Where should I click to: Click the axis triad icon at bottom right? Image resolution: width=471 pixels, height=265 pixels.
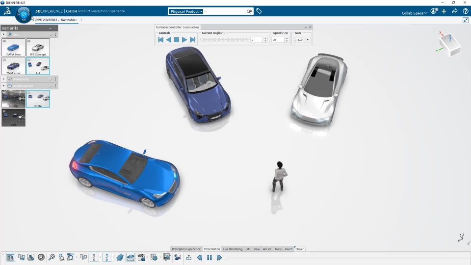[x=461, y=238]
